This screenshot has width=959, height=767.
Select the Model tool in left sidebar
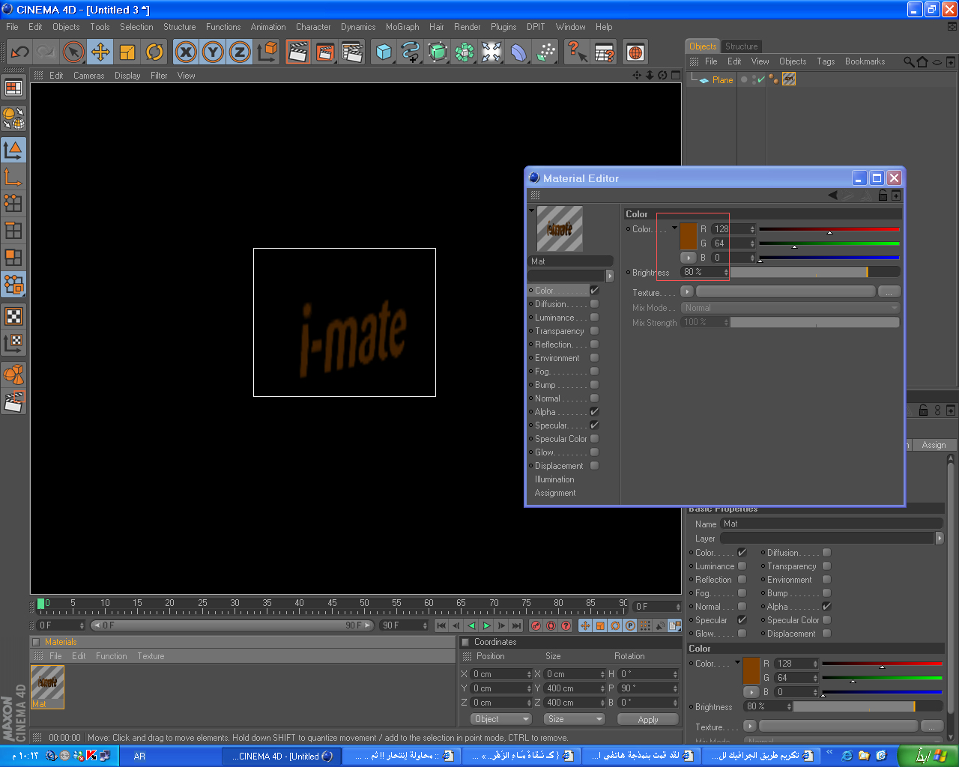click(x=13, y=150)
